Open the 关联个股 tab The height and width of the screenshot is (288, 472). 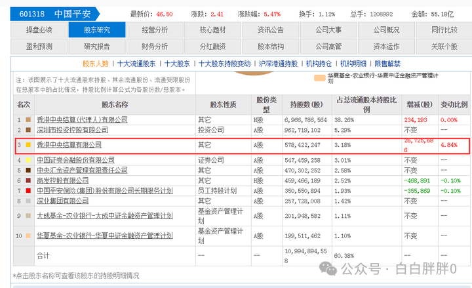[444, 47]
